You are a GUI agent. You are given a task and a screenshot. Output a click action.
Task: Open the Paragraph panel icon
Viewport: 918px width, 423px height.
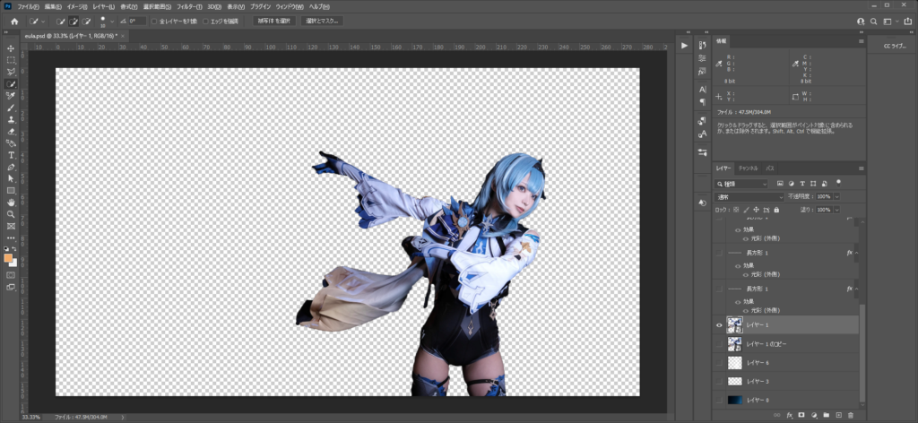coord(703,102)
